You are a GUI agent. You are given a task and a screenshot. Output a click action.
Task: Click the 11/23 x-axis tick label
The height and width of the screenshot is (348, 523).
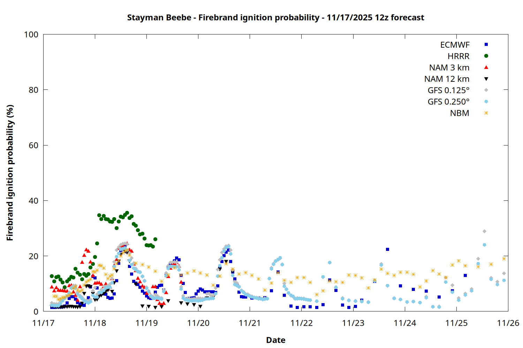click(x=353, y=323)
